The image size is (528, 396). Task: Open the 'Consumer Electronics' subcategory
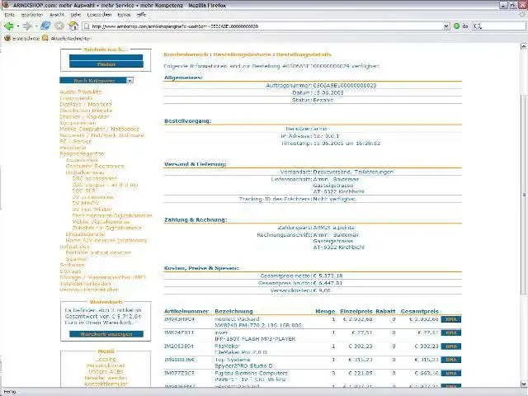click(95, 167)
